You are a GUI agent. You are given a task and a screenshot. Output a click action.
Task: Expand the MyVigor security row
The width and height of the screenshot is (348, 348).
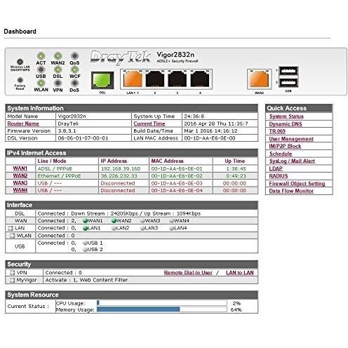(13, 280)
